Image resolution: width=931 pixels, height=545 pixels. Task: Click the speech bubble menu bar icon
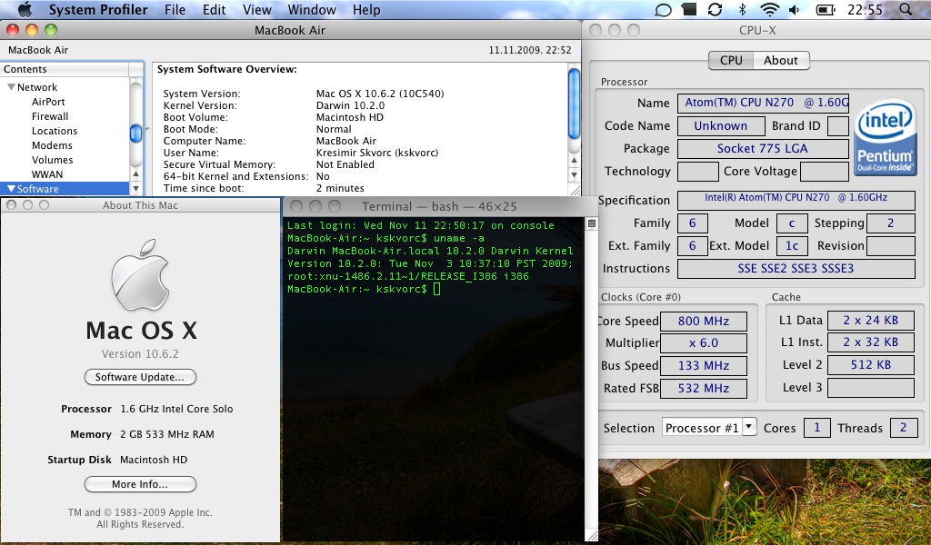click(x=663, y=10)
